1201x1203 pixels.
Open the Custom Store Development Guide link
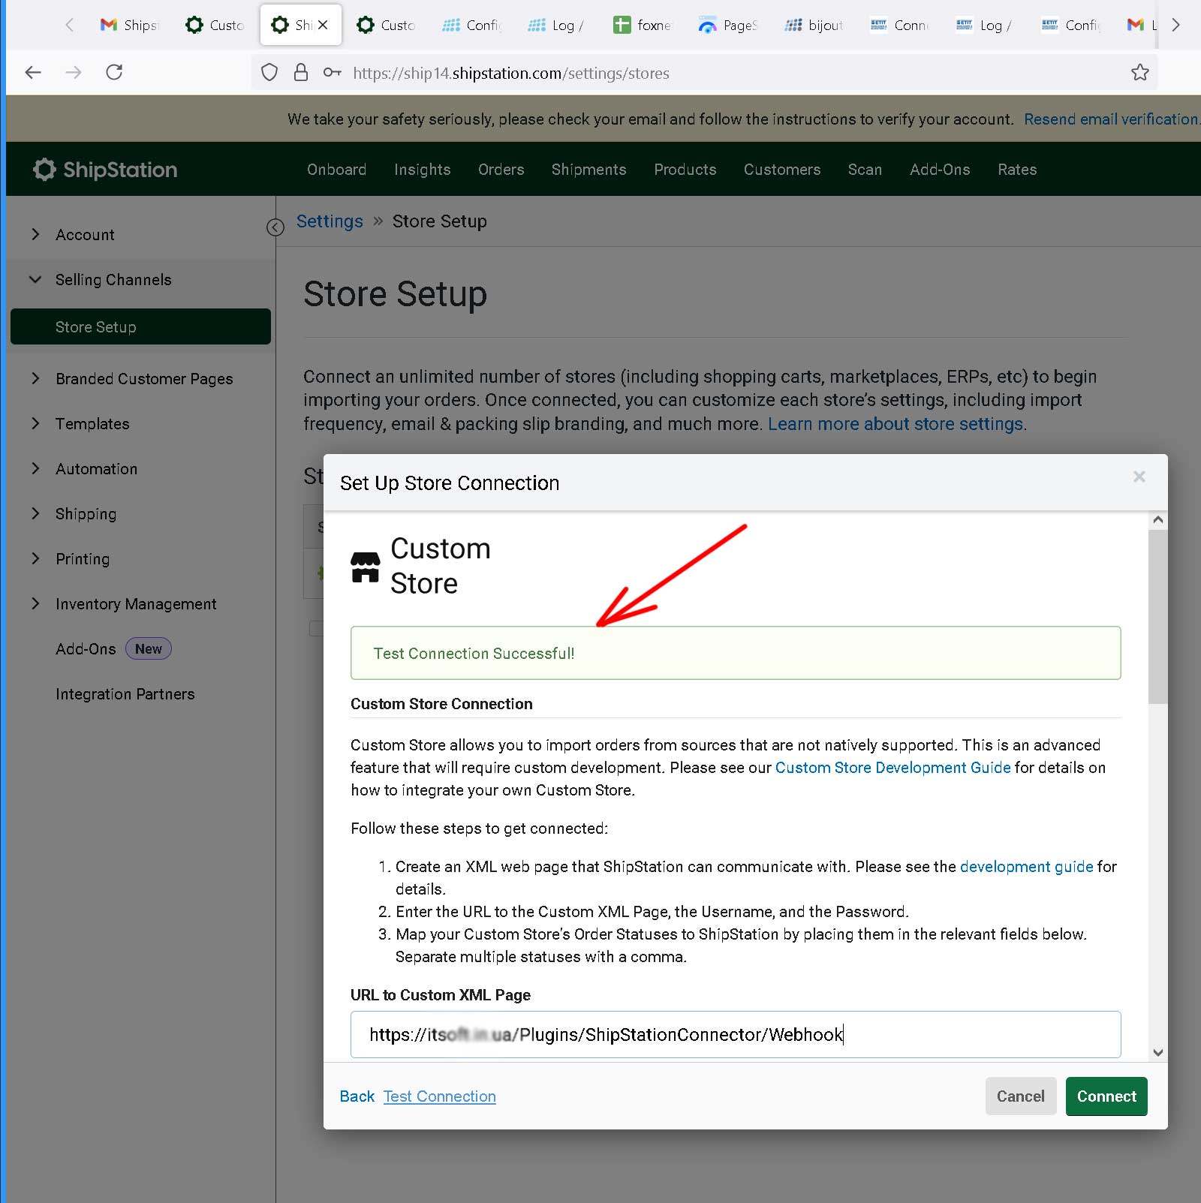(x=892, y=768)
